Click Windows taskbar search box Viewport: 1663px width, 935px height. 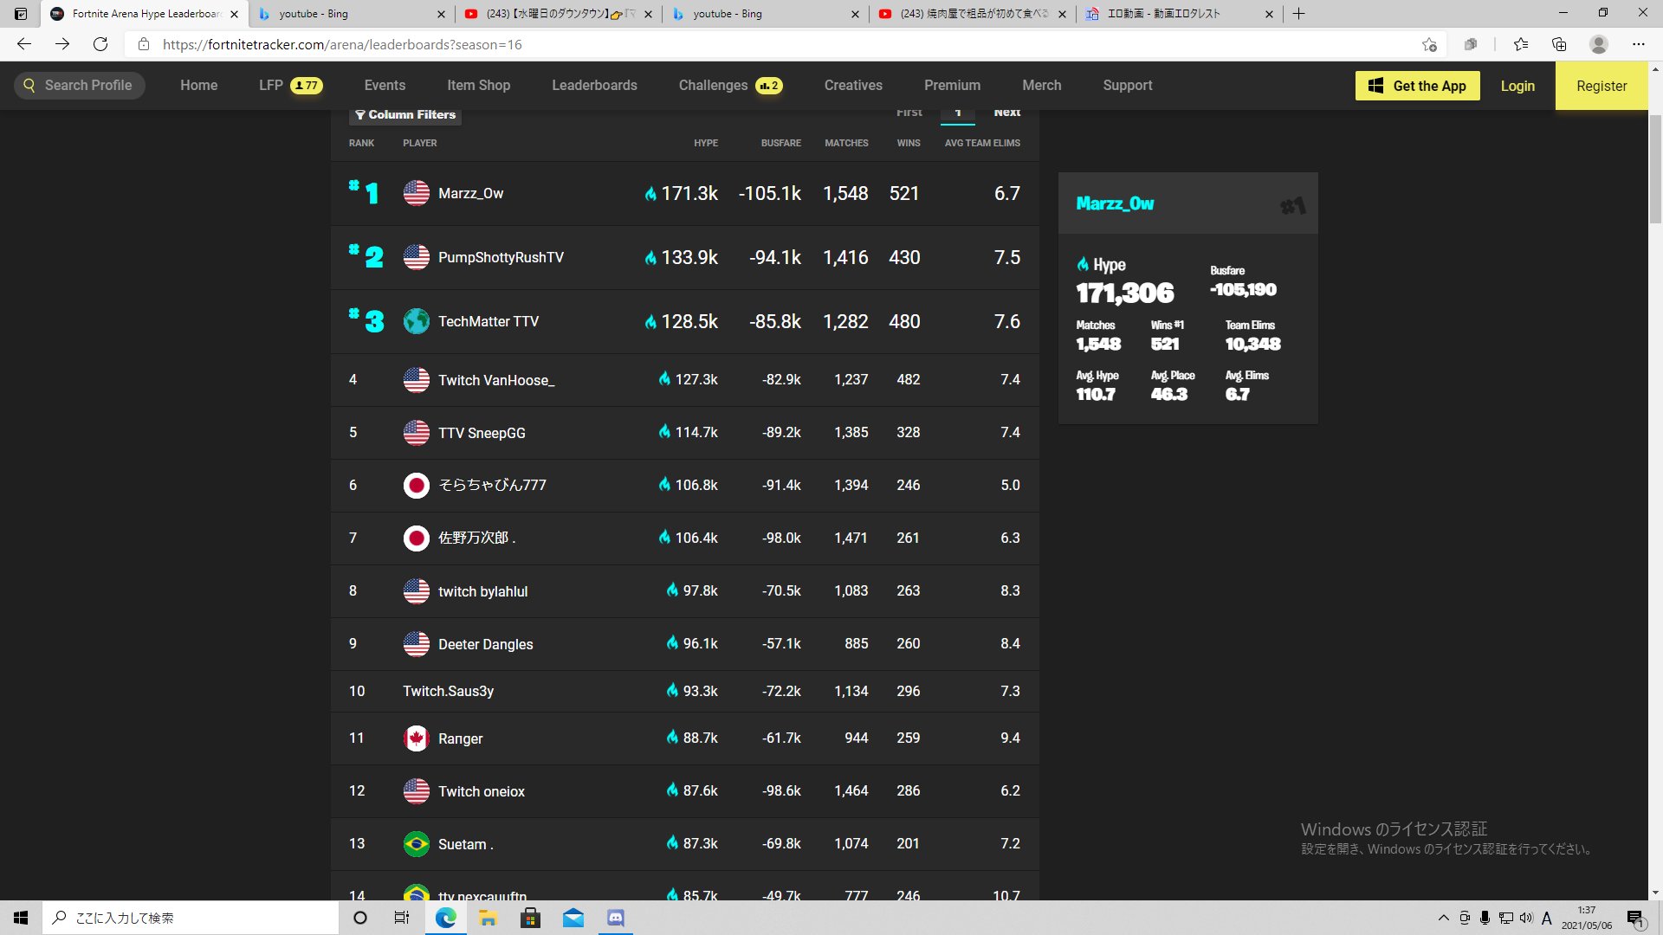coord(191,918)
